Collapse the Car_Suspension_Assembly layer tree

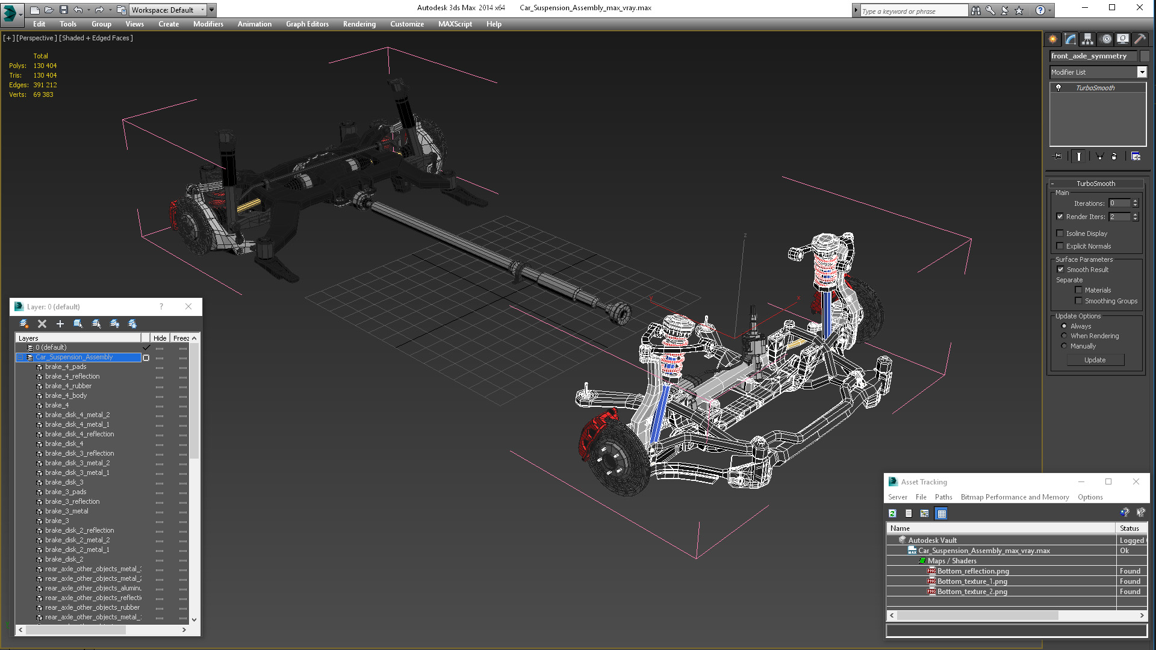pyautogui.click(x=20, y=357)
